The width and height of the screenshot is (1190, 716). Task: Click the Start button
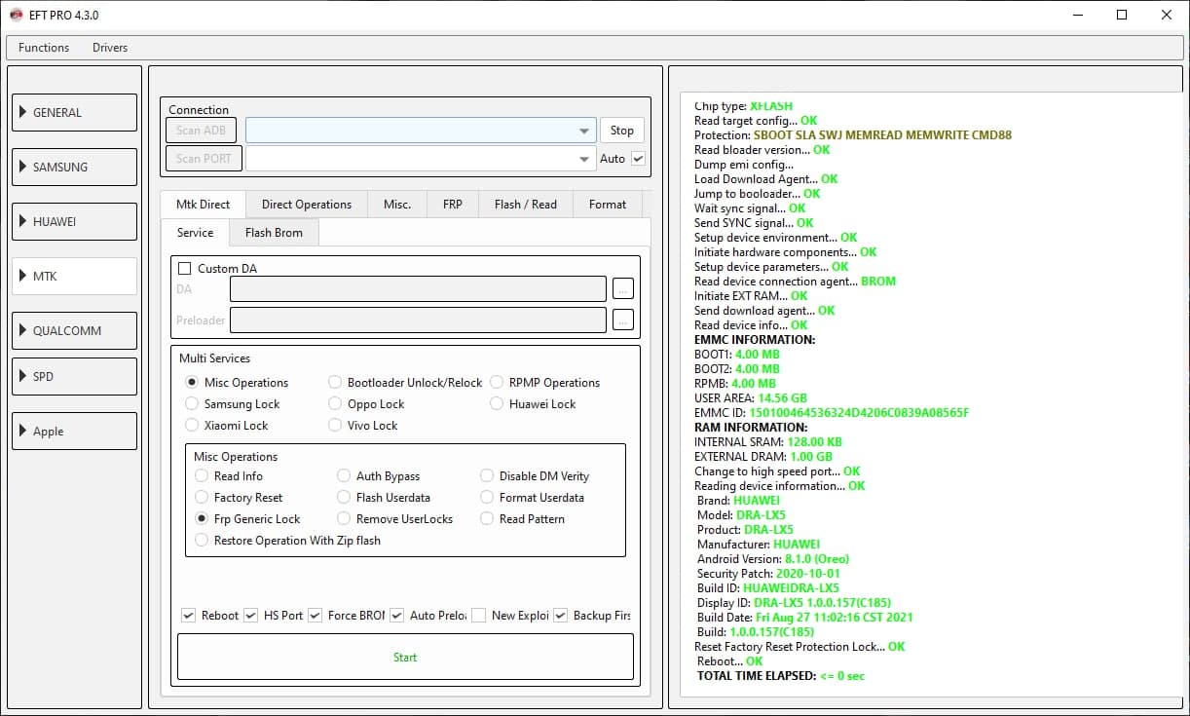[405, 658]
